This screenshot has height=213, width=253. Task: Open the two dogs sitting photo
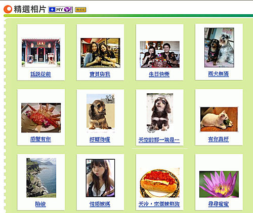pos(219,48)
